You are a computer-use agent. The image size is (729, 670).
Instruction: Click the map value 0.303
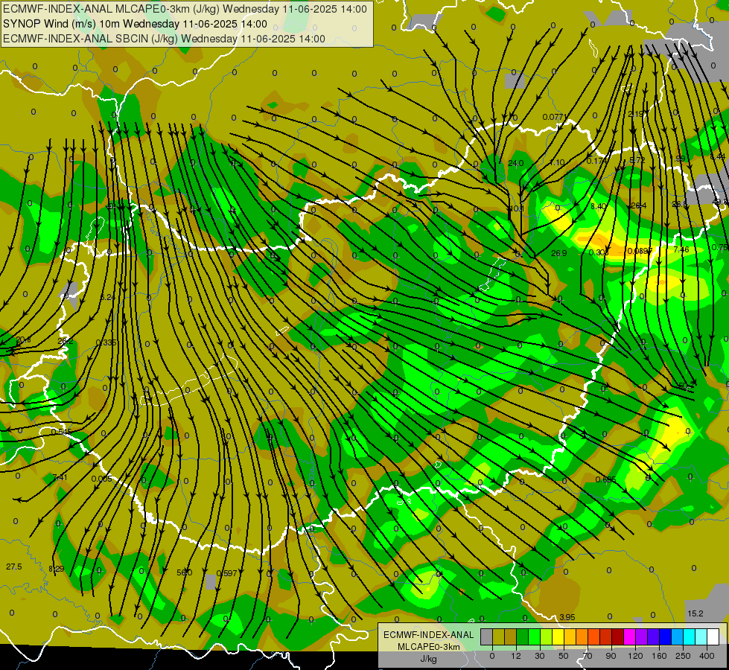click(x=599, y=252)
